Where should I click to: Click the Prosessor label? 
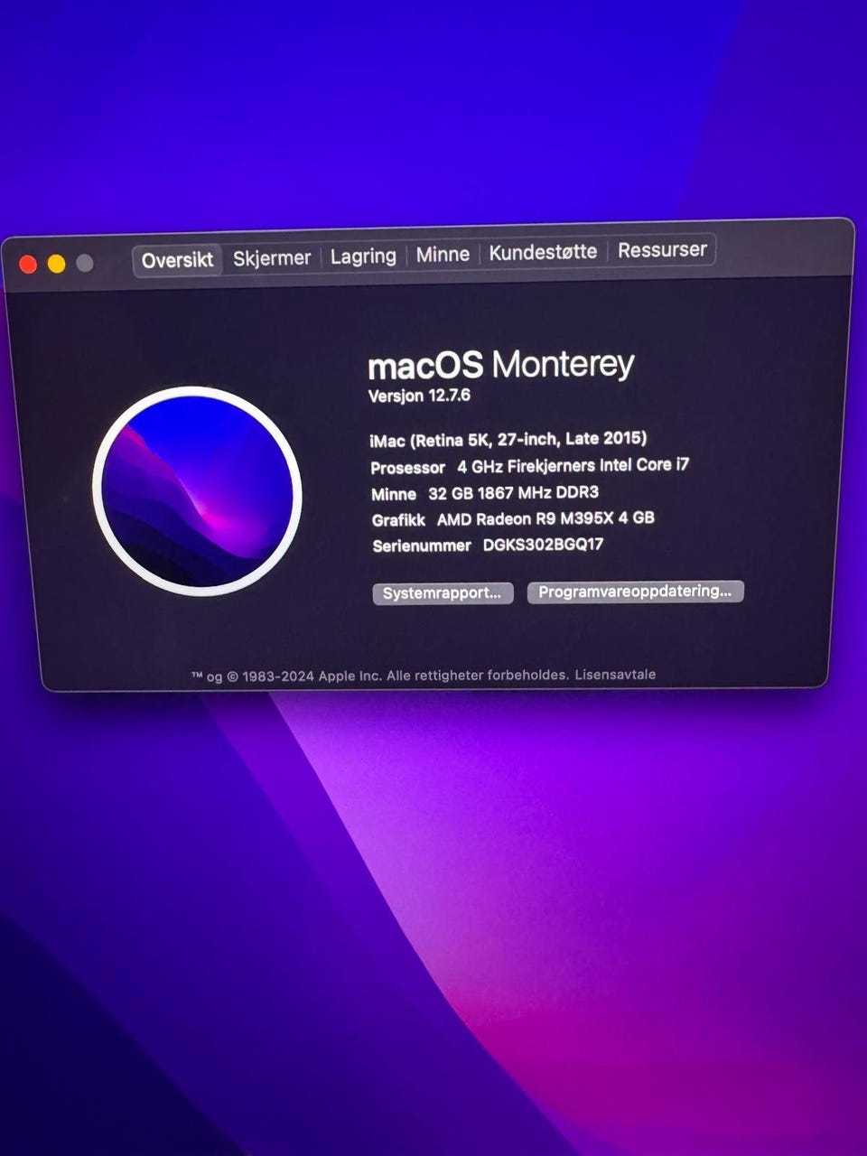coord(408,468)
